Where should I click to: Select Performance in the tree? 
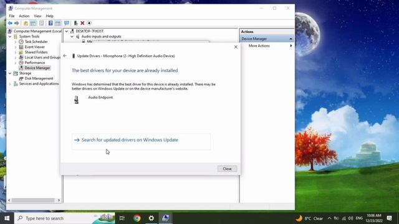pos(35,63)
